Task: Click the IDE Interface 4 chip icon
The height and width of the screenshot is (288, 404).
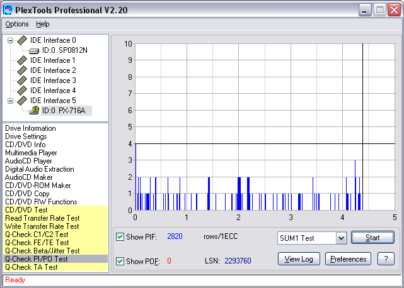Action: (x=22, y=91)
